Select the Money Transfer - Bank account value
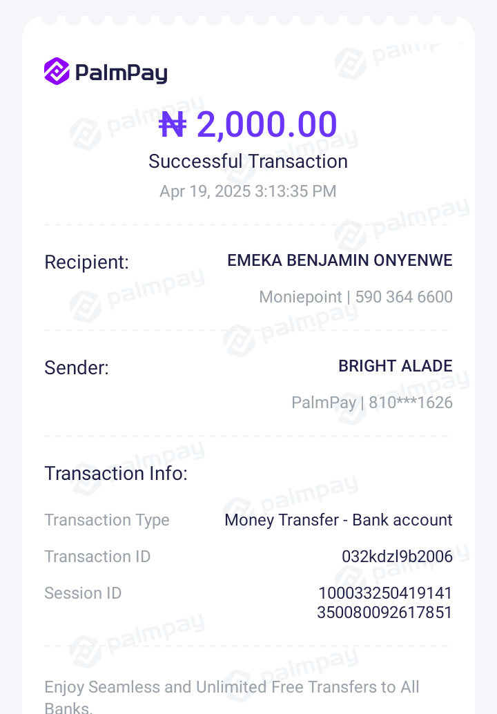The width and height of the screenshot is (497, 714). [338, 520]
